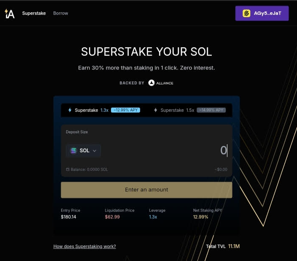Go to the Borrow page
Image resolution: width=297 pixels, height=261 pixels.
tap(60, 13)
